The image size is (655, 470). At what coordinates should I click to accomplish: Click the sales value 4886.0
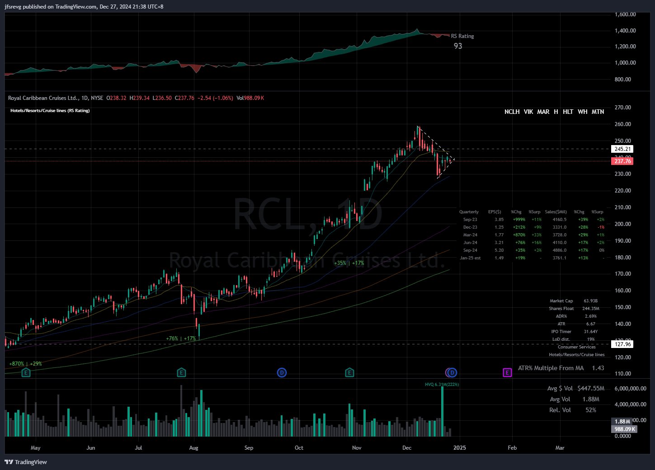coord(560,250)
